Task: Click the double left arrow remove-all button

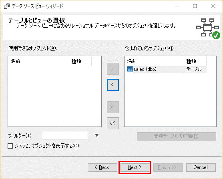Action: (x=113, y=123)
